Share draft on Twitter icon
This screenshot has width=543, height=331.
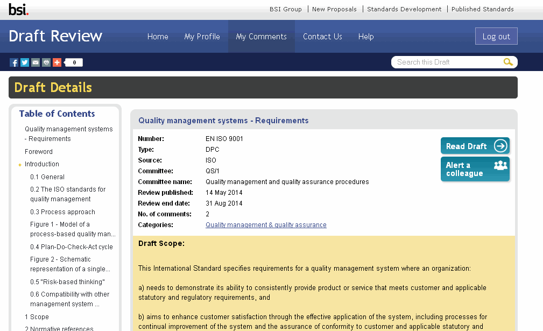[25, 62]
